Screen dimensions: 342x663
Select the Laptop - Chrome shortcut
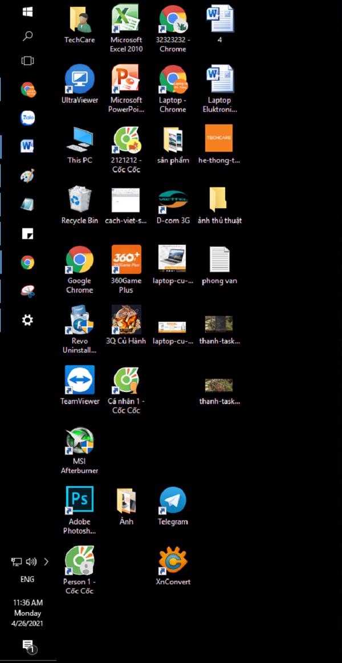click(x=173, y=89)
